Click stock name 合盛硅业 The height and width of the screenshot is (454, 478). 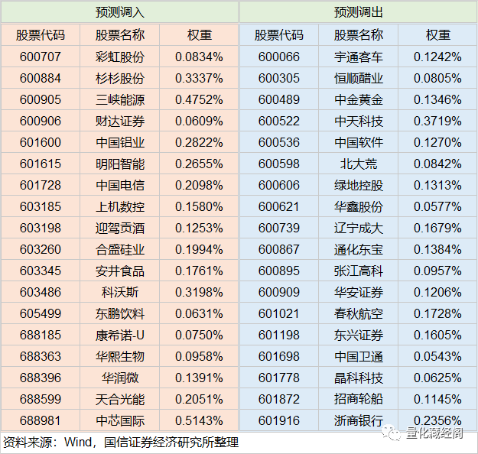[x=120, y=250]
